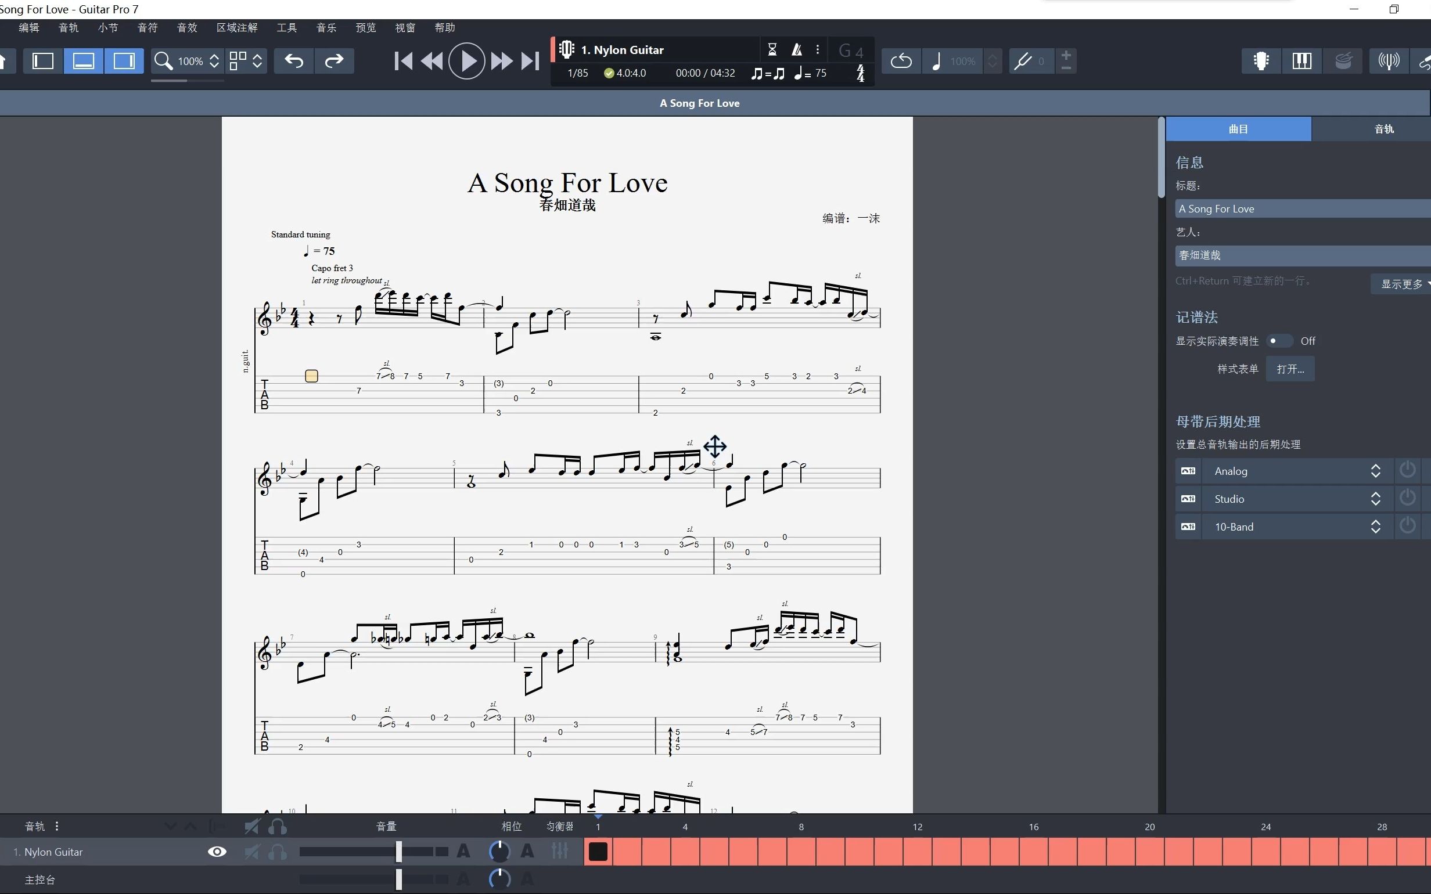Image resolution: width=1431 pixels, height=894 pixels.
Task: Click the triplet feel note equals note icon
Action: [768, 73]
